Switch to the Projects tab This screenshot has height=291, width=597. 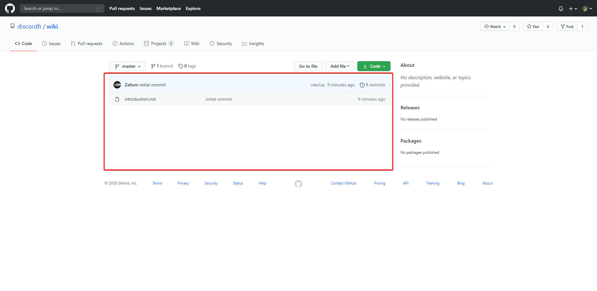[159, 43]
